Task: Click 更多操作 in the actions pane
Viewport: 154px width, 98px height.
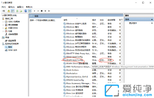Action: tap(133, 23)
